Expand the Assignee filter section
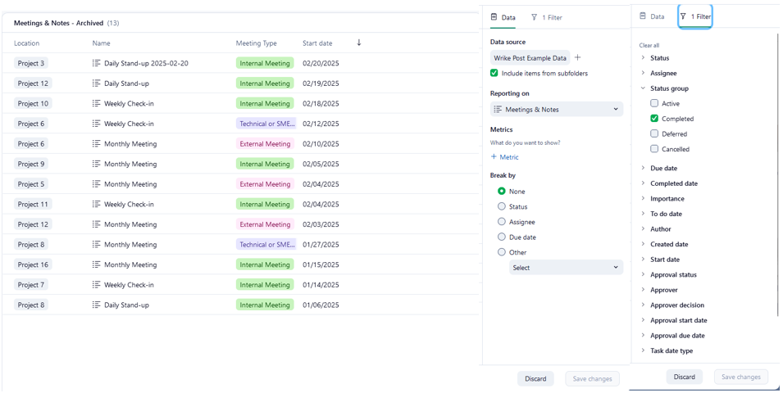 (643, 74)
